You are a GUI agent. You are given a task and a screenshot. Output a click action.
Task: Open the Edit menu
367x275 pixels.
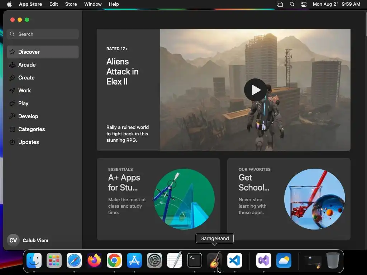(54, 4)
